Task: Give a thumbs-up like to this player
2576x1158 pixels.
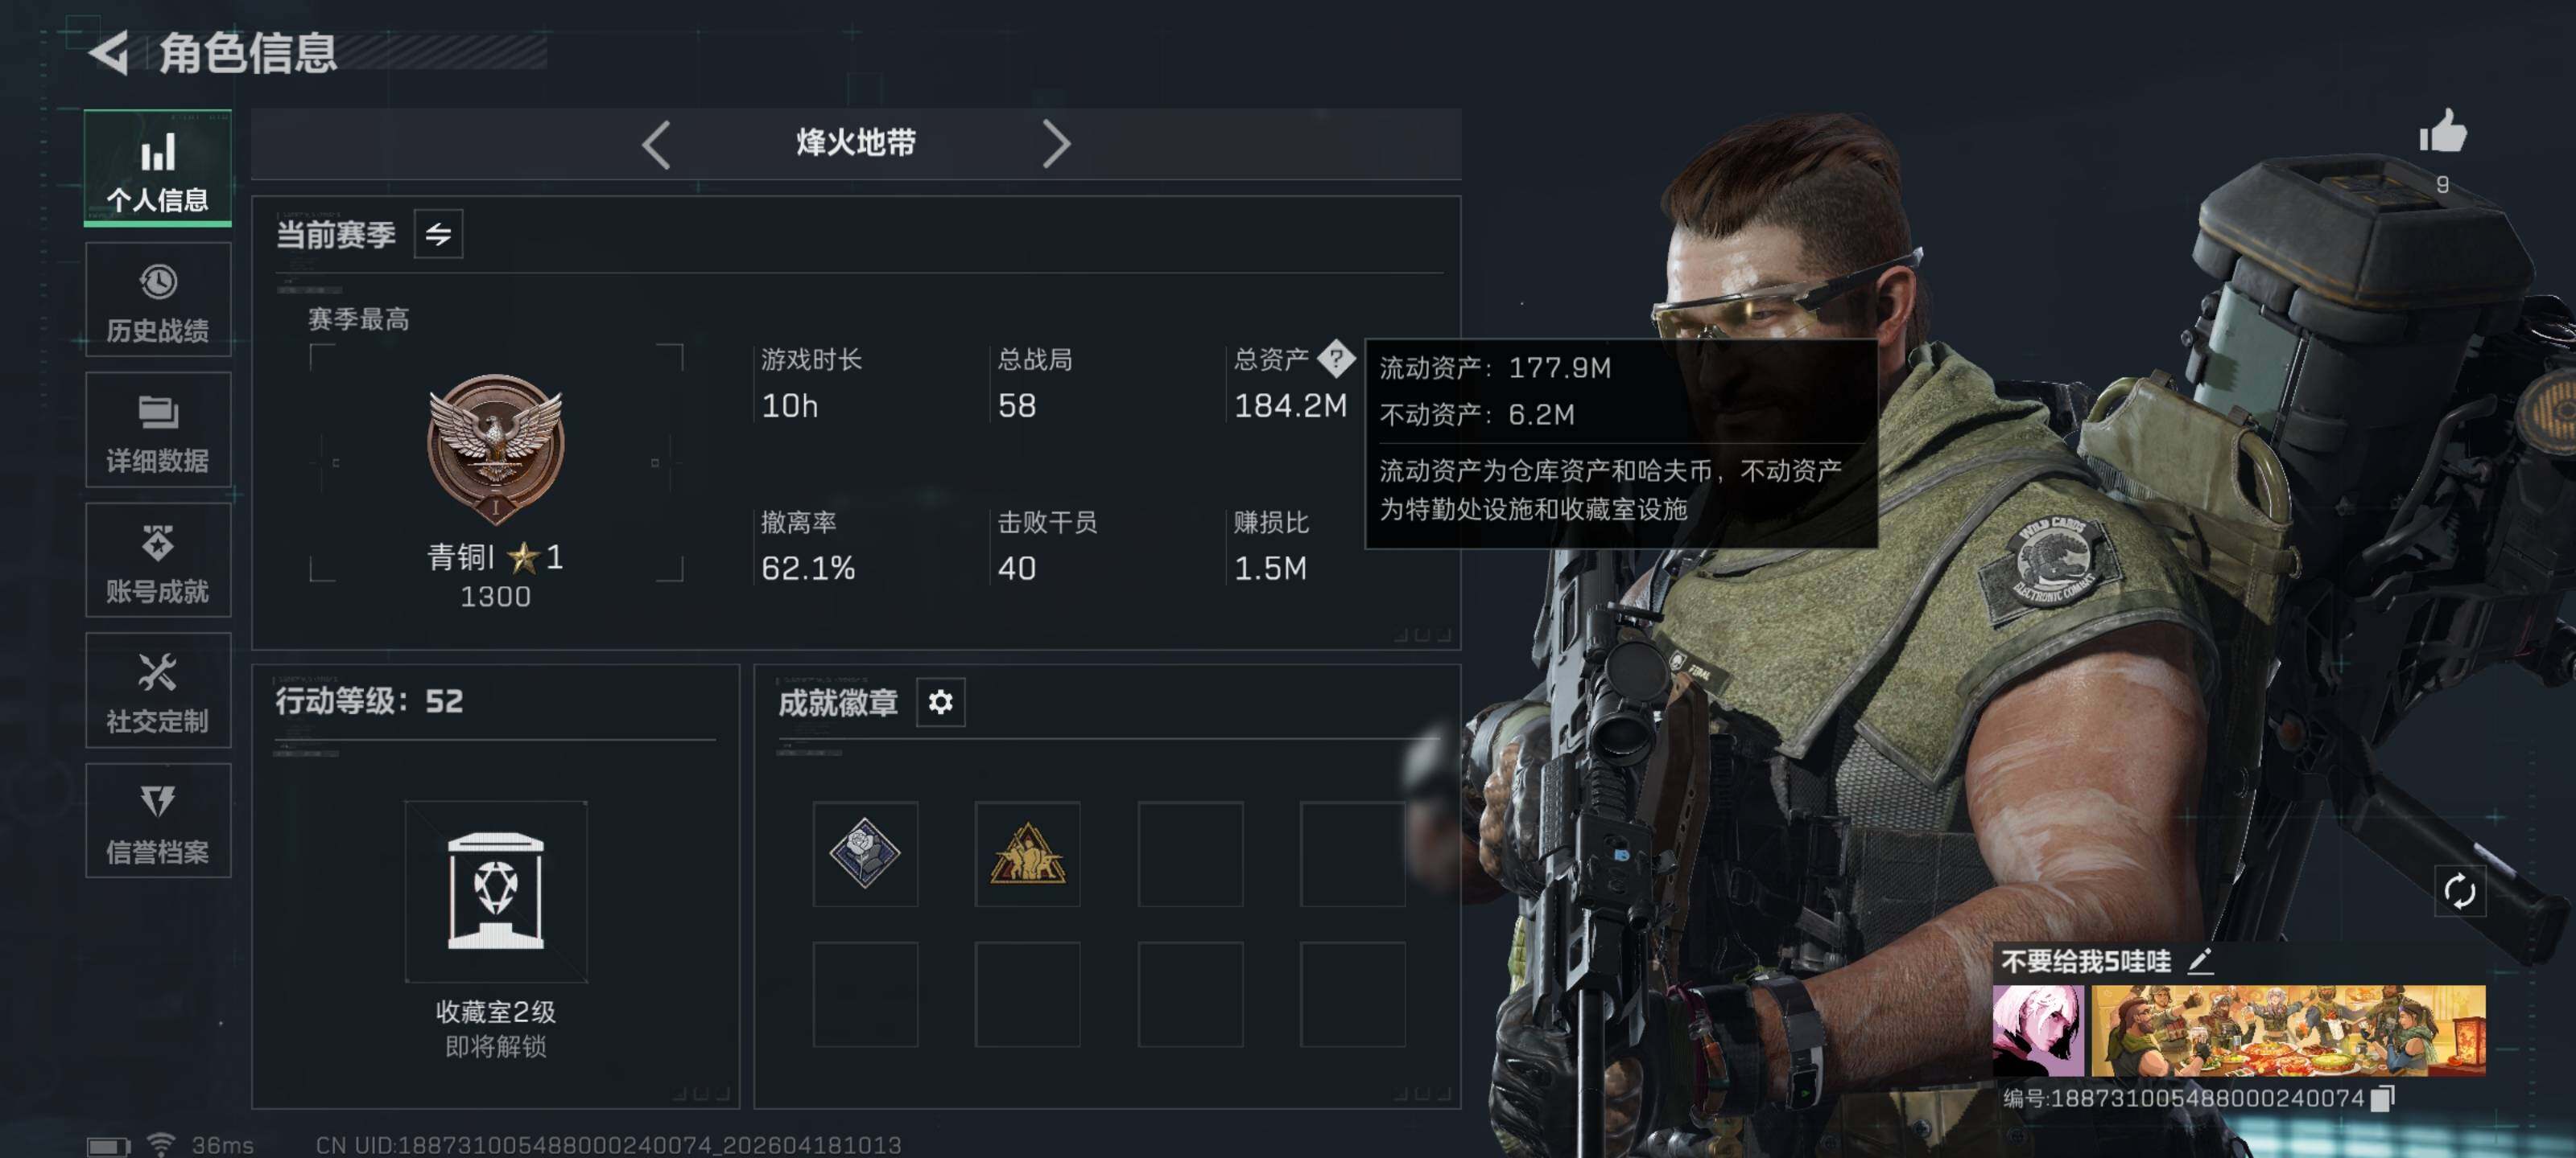Action: (2442, 131)
